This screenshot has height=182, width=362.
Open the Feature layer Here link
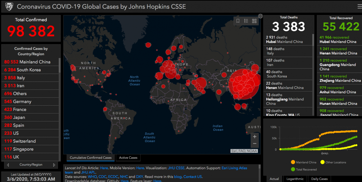pos(157,181)
